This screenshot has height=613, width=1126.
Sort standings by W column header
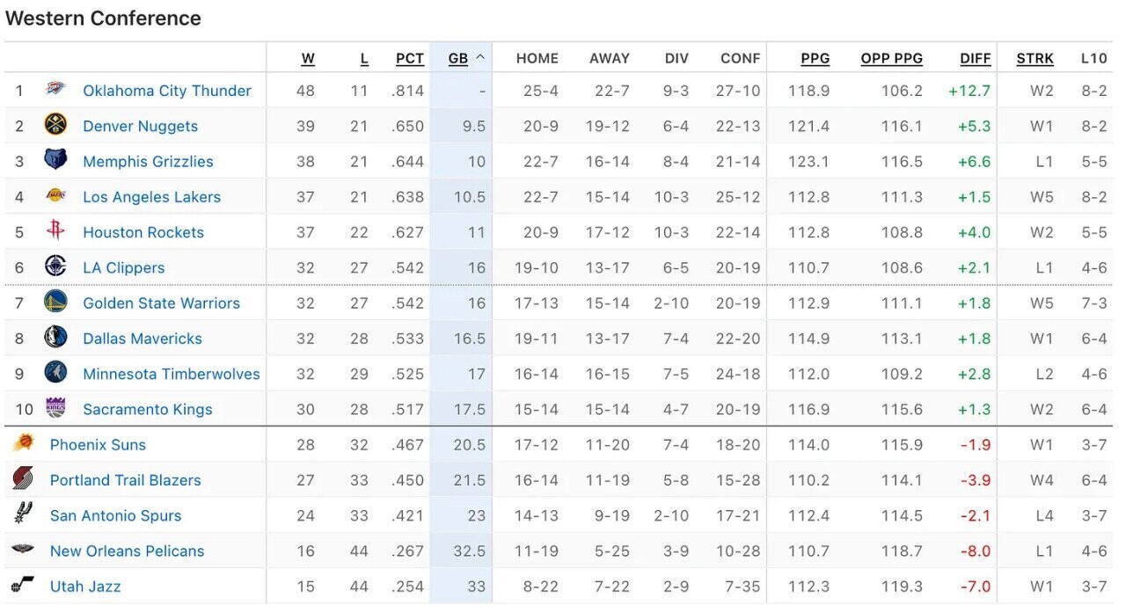pyautogui.click(x=308, y=58)
